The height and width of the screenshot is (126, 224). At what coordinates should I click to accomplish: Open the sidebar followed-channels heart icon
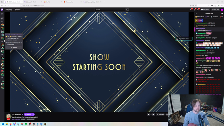(x=2, y=22)
